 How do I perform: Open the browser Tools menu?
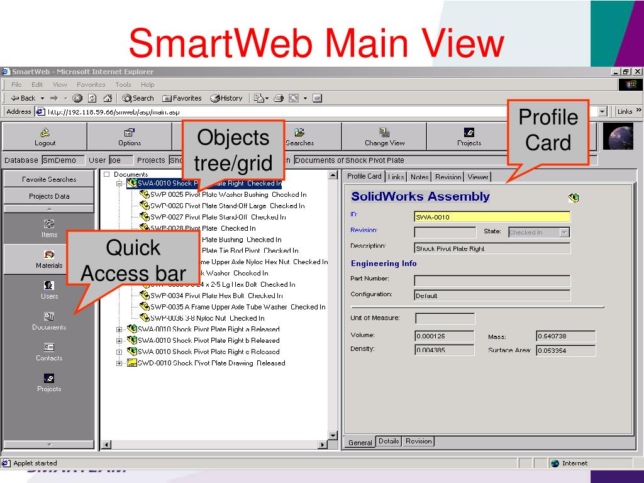coord(123,85)
